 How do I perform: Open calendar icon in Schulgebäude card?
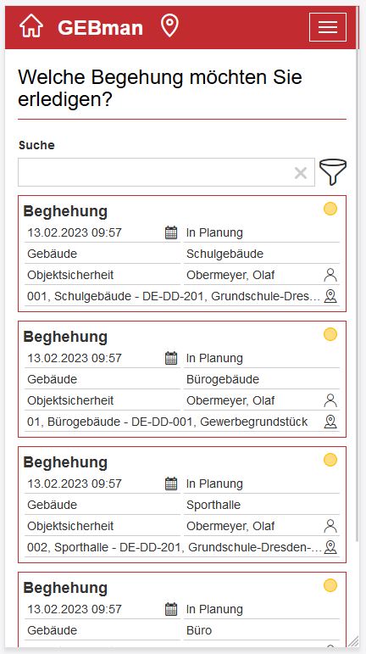coord(171,232)
